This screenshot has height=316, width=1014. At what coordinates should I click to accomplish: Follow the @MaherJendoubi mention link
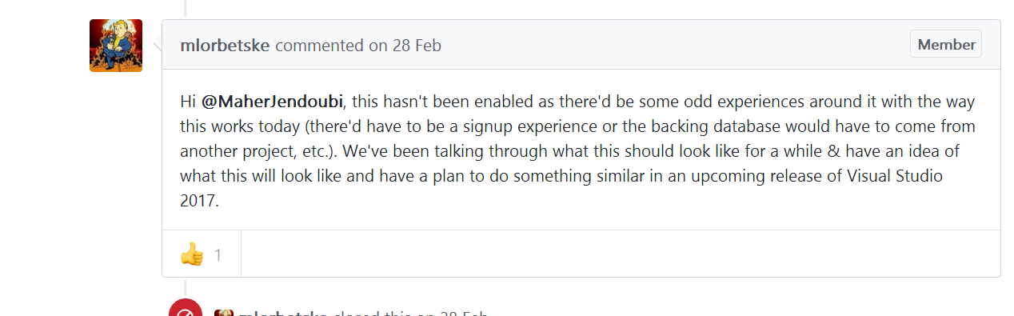point(272,102)
